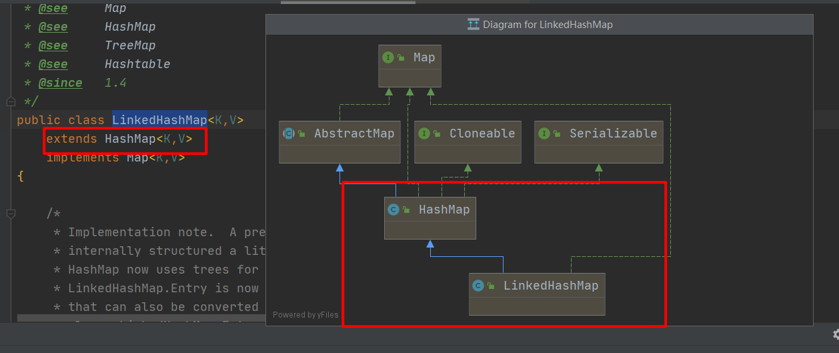Click the 'extends' keyword in the editor
Viewport: 839px width, 353px height.
point(71,139)
